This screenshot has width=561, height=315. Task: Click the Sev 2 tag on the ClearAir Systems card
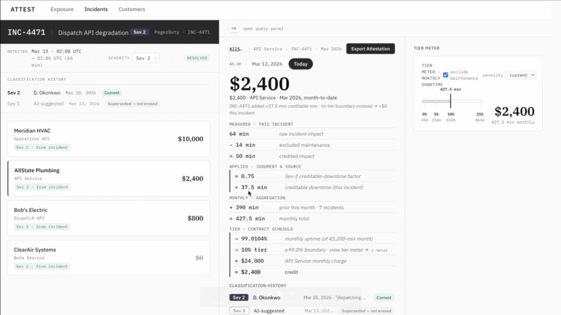(42, 266)
